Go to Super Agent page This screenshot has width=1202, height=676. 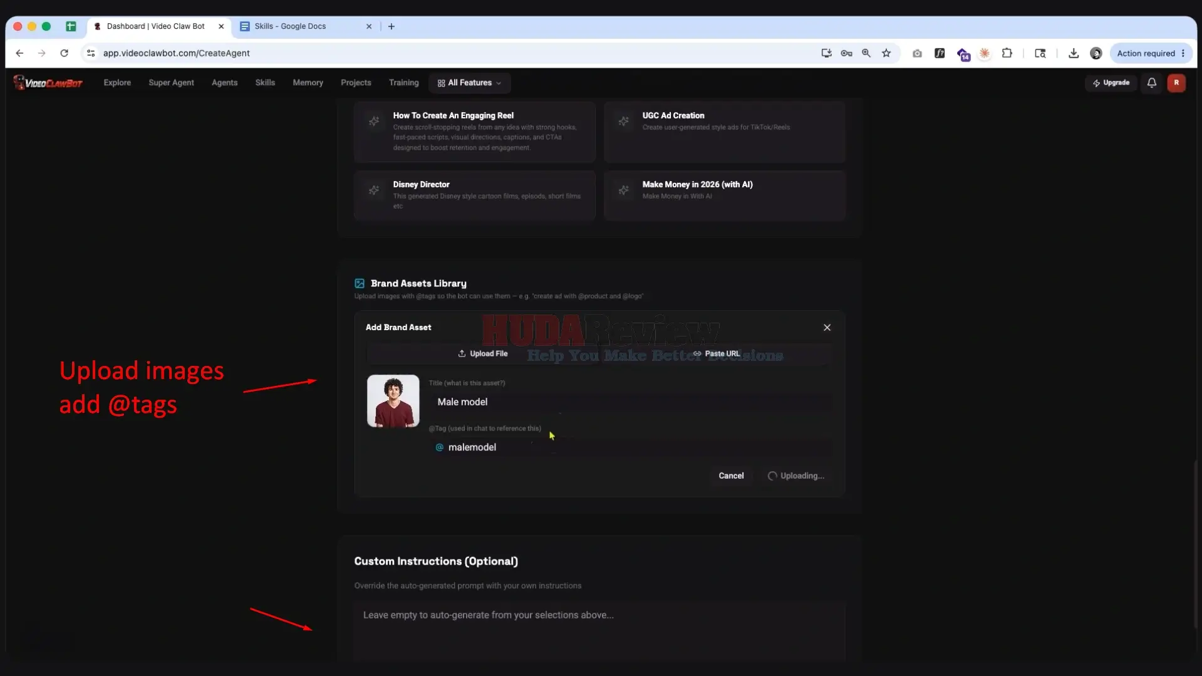(x=171, y=83)
